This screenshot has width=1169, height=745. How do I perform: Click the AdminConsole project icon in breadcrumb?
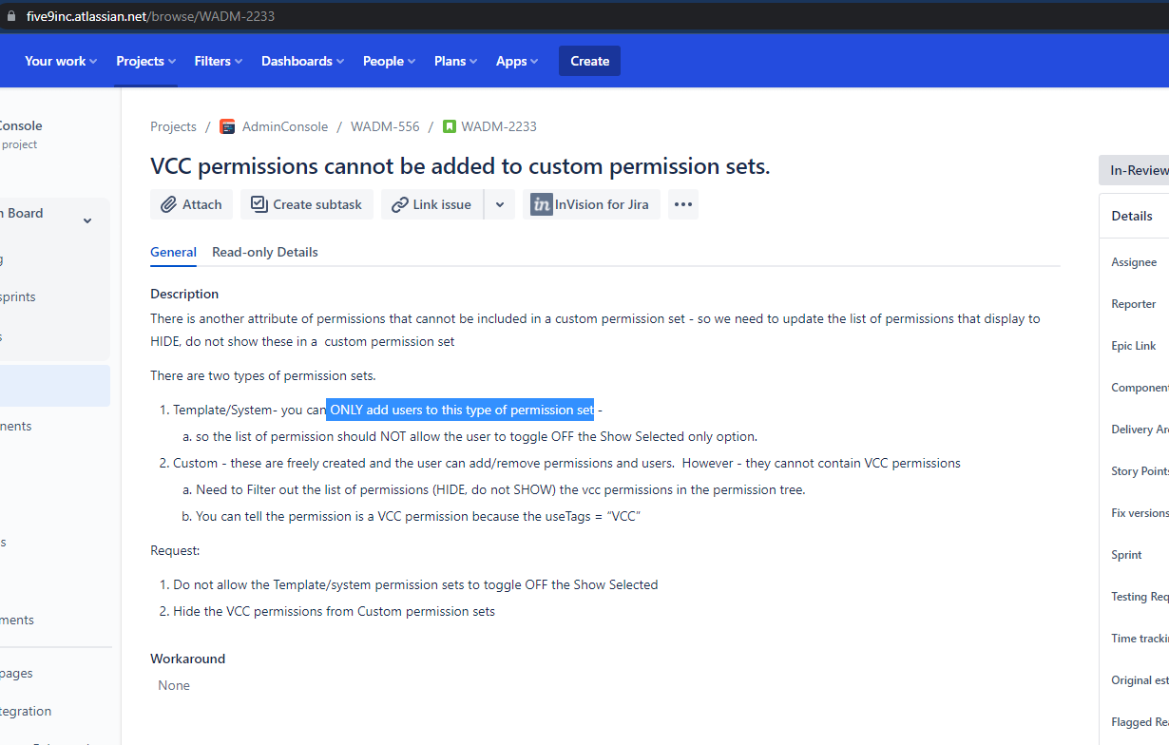click(x=227, y=126)
